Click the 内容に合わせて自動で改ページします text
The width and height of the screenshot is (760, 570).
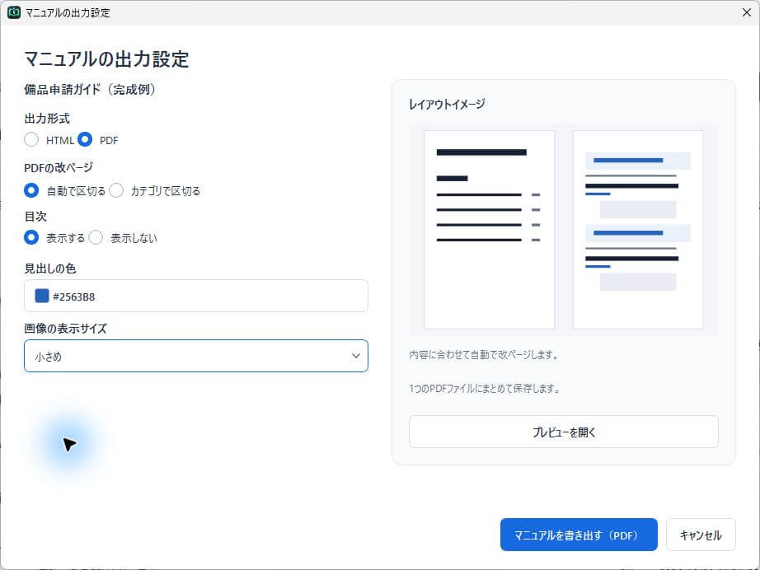(x=484, y=355)
